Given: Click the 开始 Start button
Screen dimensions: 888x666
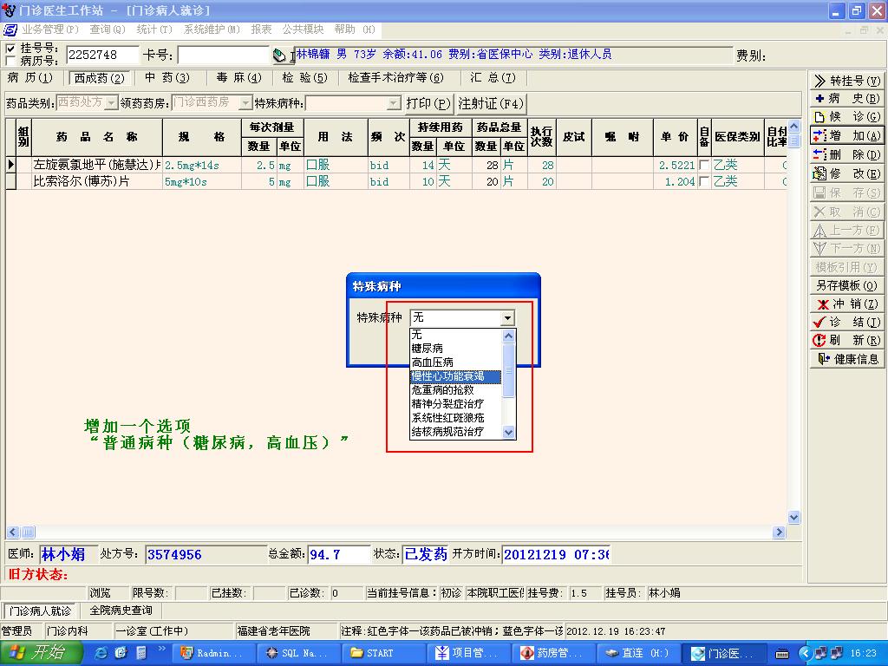Looking at the screenshot, I should [42, 653].
